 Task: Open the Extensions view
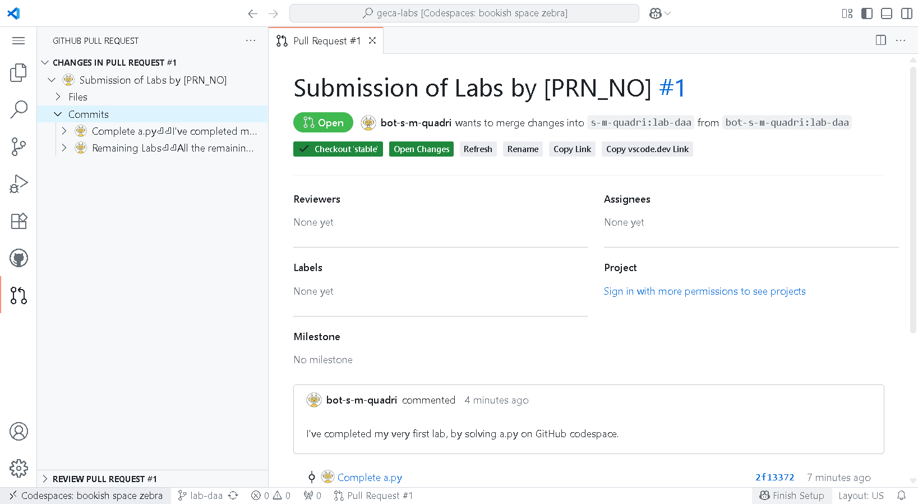(x=19, y=221)
